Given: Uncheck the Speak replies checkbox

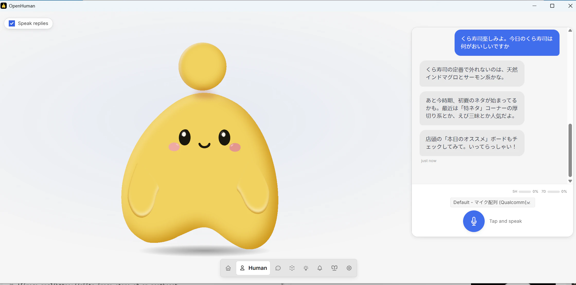Looking at the screenshot, I should click(12, 23).
